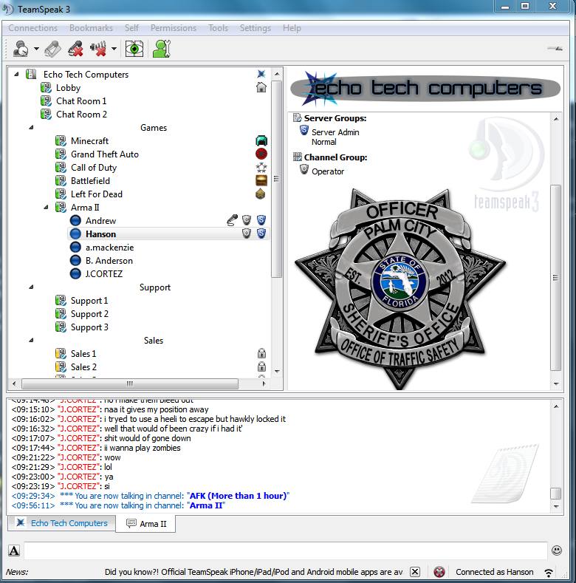Open the Connect toolbar icon
This screenshot has width=576, height=583.
click(21, 49)
